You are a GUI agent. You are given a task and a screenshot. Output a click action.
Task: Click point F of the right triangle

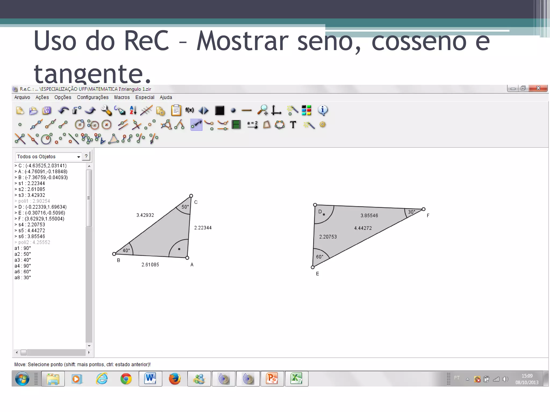point(424,209)
